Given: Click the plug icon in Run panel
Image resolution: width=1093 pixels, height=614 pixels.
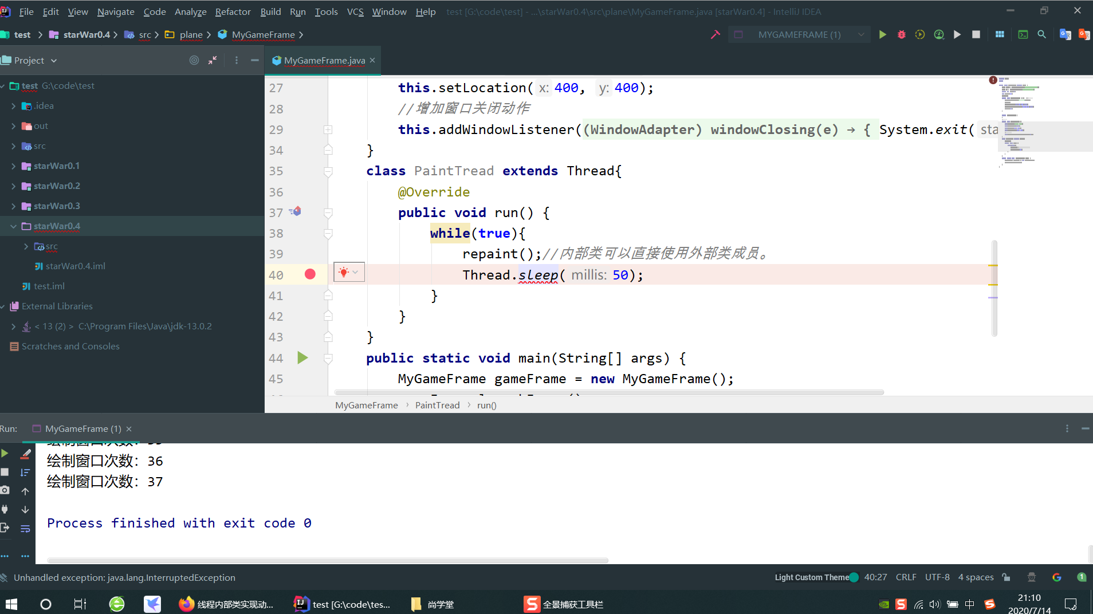Looking at the screenshot, I should click(x=5, y=509).
